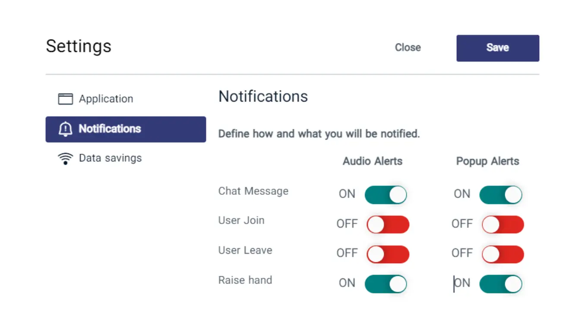Click the Data savings wifi icon

click(65, 159)
